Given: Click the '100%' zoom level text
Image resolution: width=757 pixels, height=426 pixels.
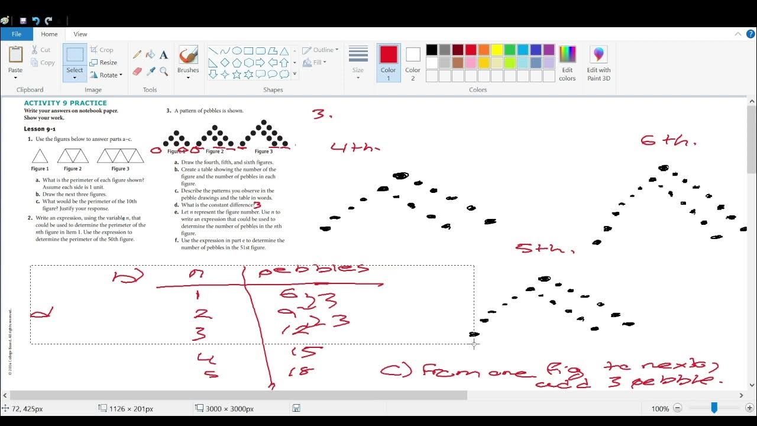Looking at the screenshot, I should tap(660, 409).
